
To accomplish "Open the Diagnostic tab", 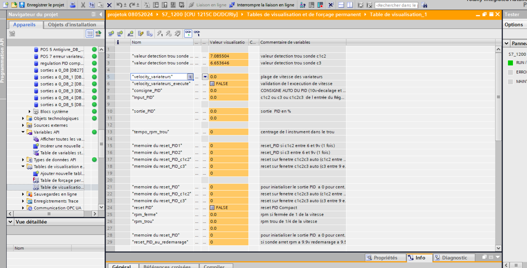I will tap(450, 258).
